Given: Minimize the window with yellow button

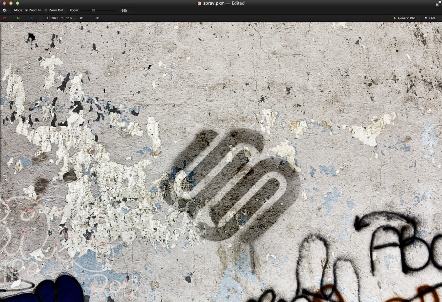Looking at the screenshot, I should 11,3.
